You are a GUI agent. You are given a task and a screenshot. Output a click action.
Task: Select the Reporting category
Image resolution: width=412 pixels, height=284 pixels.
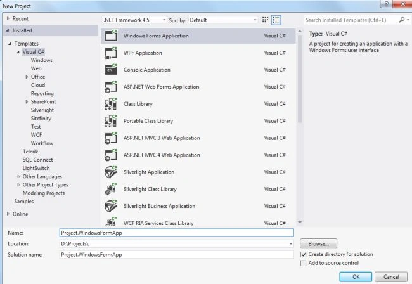click(x=42, y=94)
